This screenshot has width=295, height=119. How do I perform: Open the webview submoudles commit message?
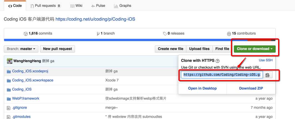point(133,117)
